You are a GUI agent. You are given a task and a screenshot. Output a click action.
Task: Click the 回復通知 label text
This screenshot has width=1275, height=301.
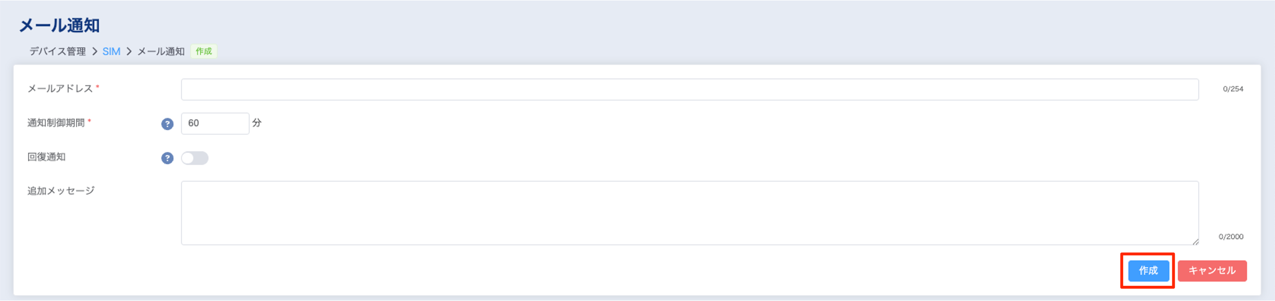[x=47, y=157]
